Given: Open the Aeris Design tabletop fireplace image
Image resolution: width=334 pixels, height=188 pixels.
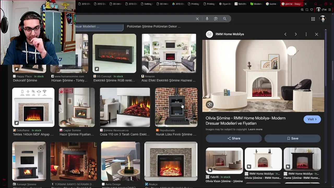Looking at the screenshot, I should point(121,161).
